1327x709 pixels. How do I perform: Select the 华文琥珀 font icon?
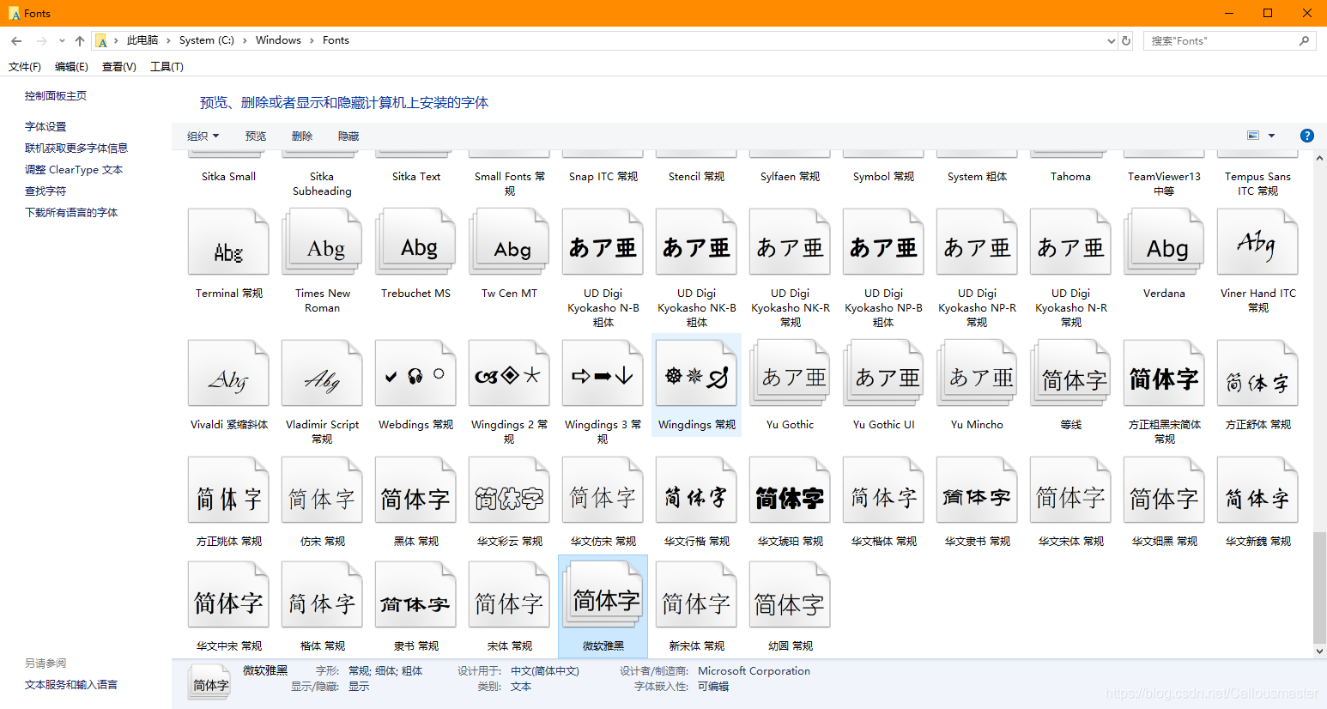[790, 490]
